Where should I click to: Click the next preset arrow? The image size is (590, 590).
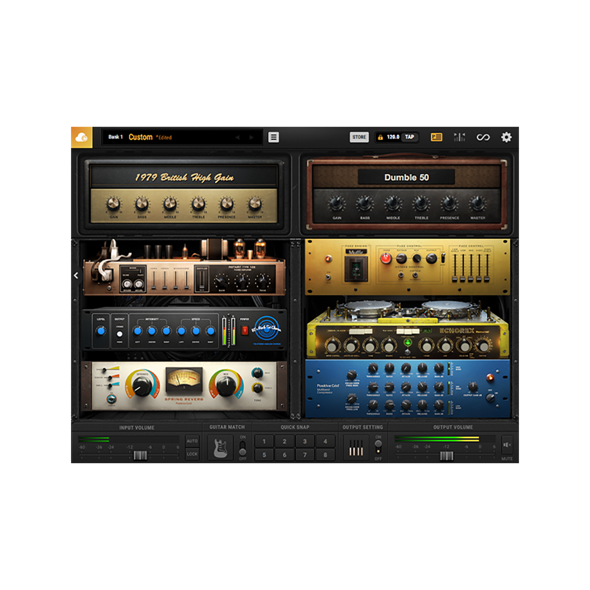coord(251,137)
